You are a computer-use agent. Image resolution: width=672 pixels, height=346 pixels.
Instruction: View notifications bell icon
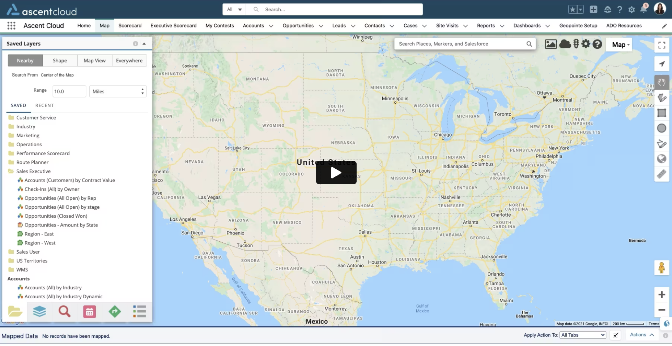(643, 9)
